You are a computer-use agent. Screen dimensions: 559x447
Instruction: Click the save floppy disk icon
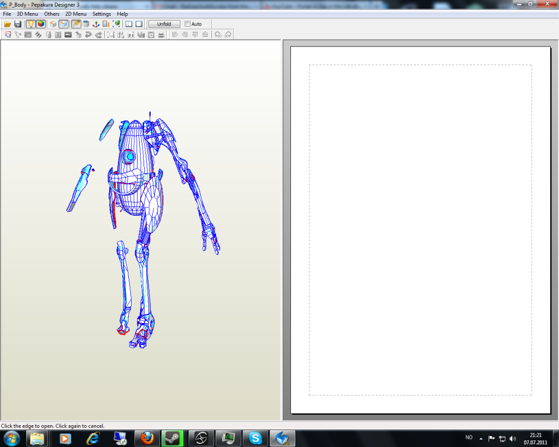(x=18, y=24)
